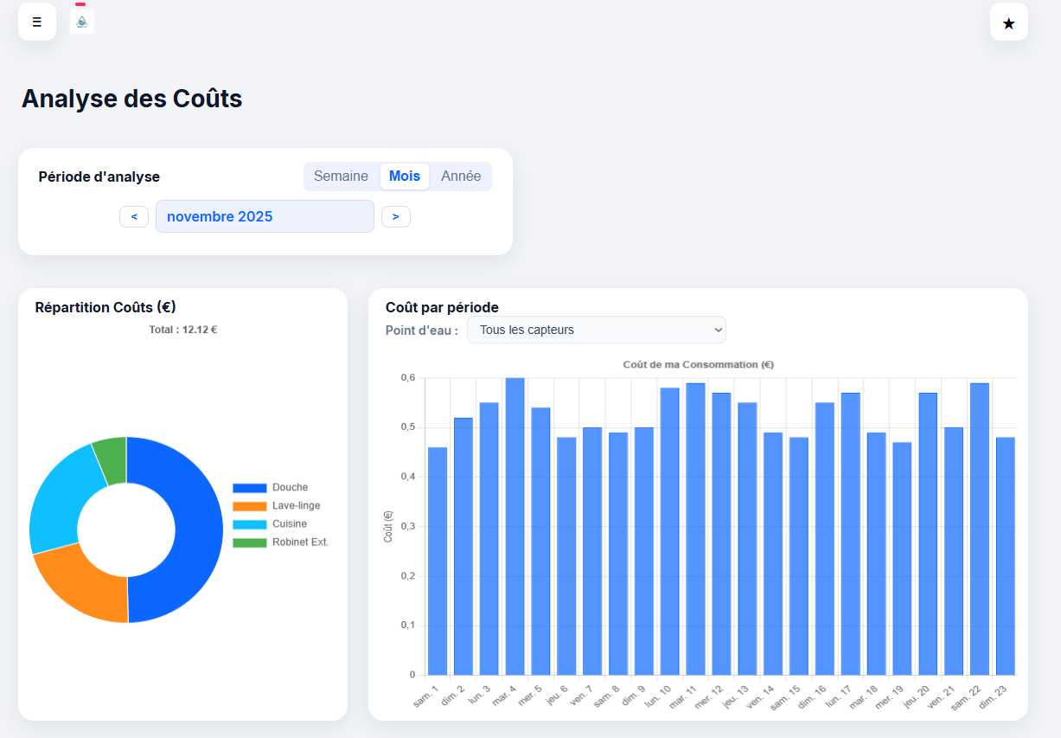Toggle Cuisine legend entry
1061x738 pixels.
[x=271, y=523]
